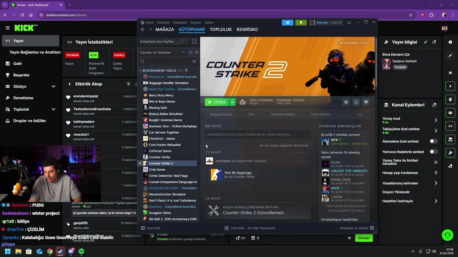
Task: Open Counter-Strike 2 settings gear
Action: coord(346,102)
